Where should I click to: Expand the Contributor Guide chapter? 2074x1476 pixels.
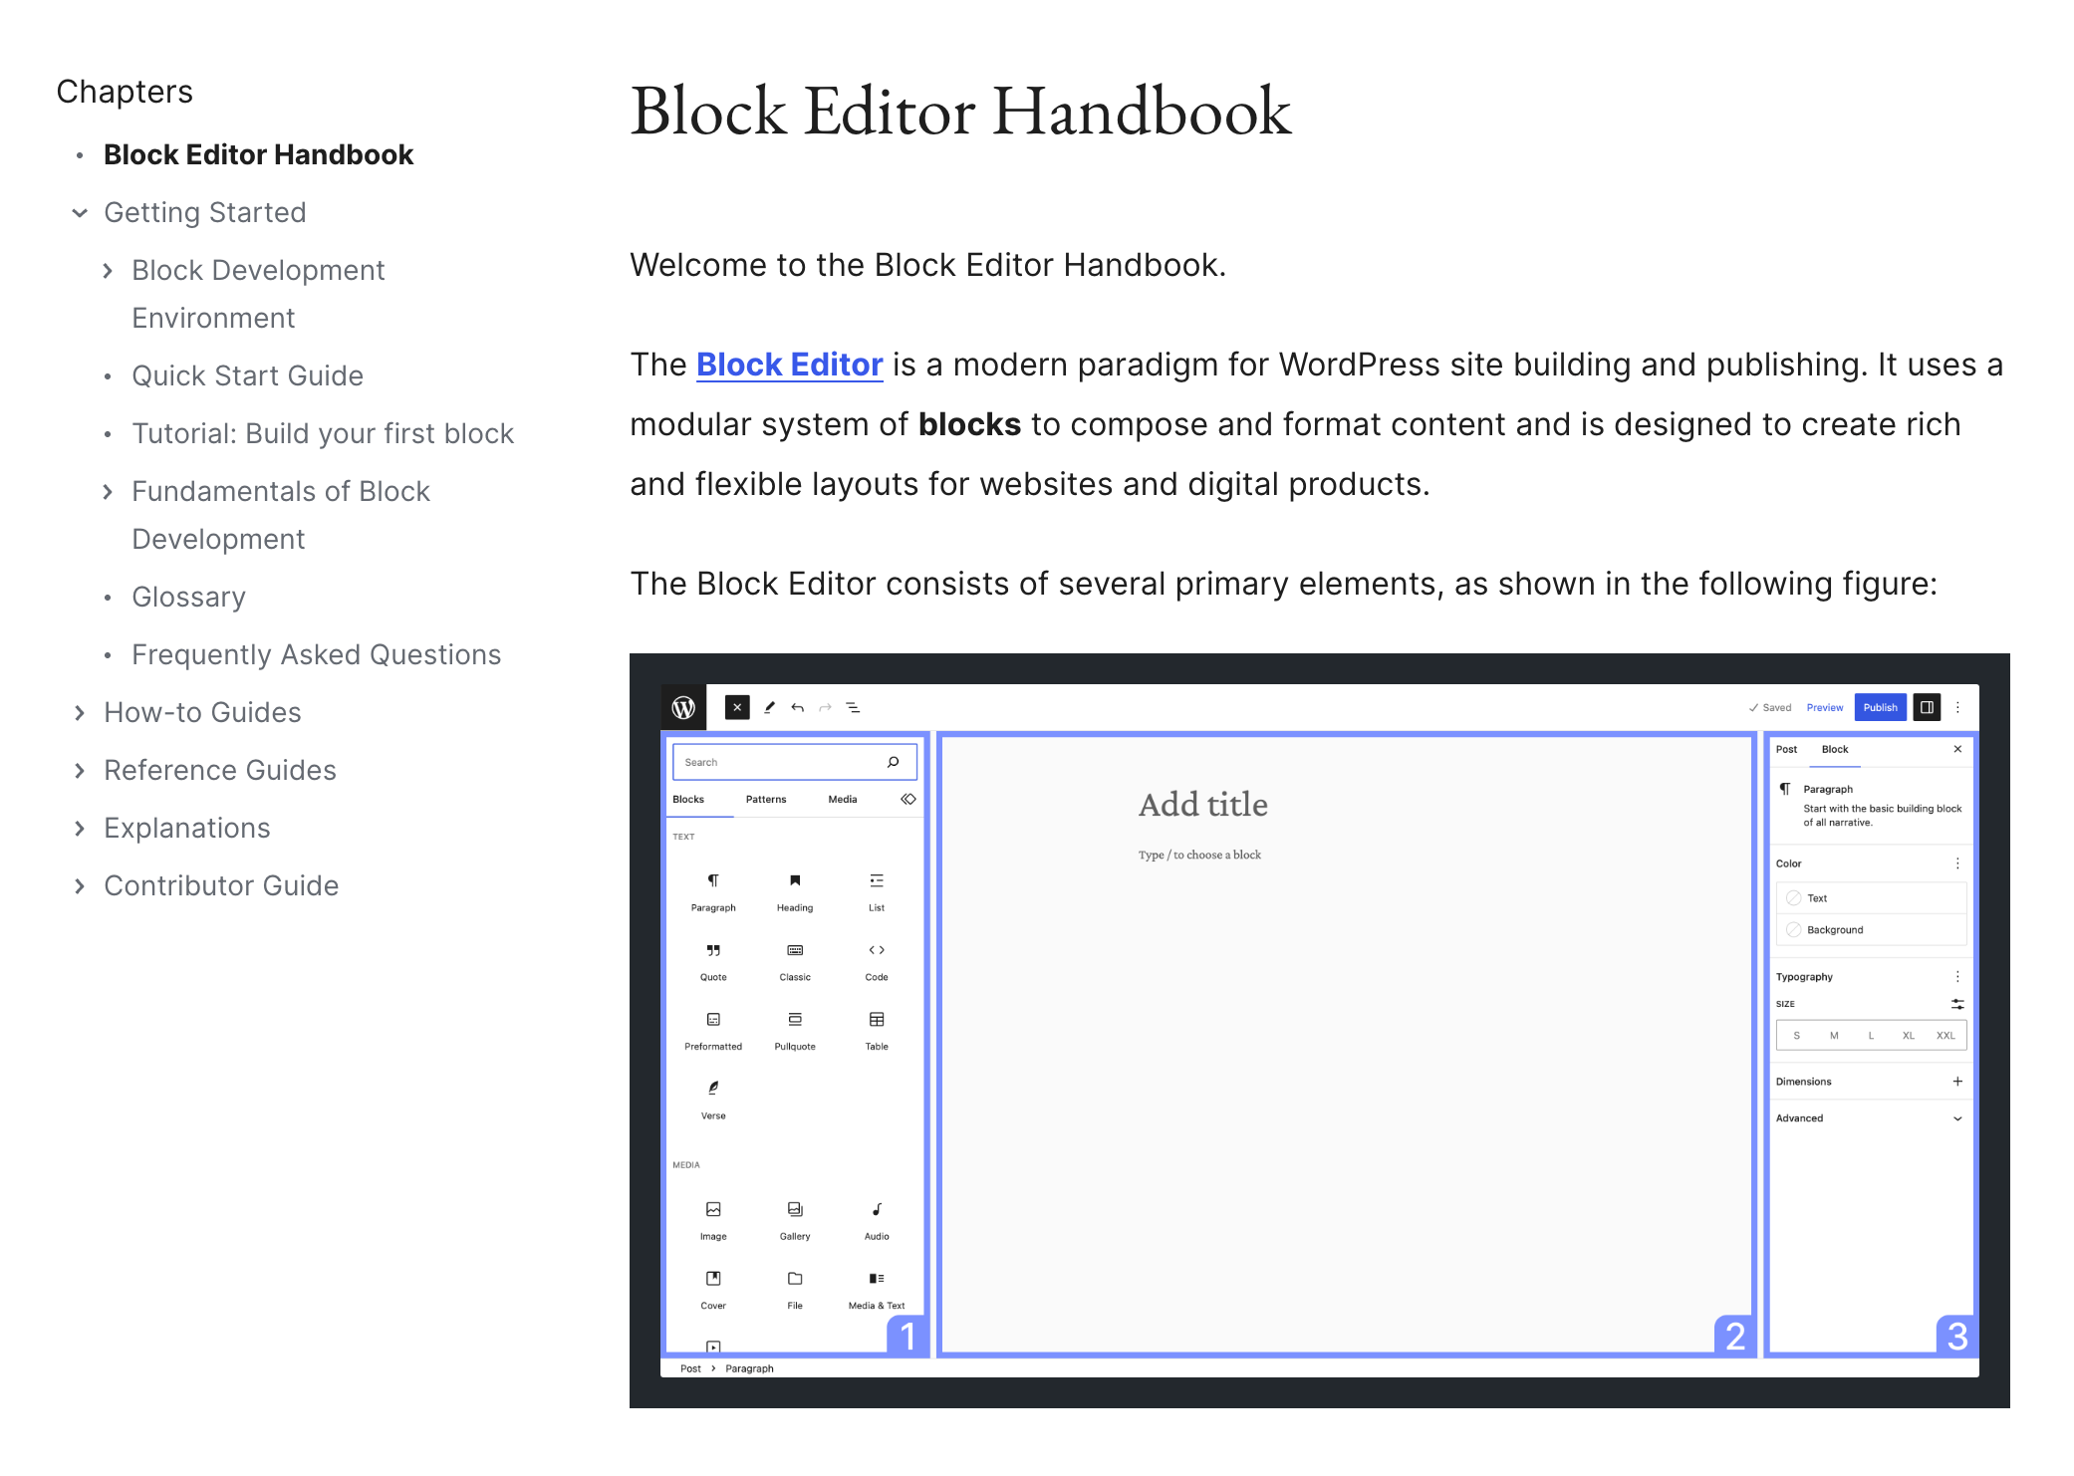(x=80, y=886)
